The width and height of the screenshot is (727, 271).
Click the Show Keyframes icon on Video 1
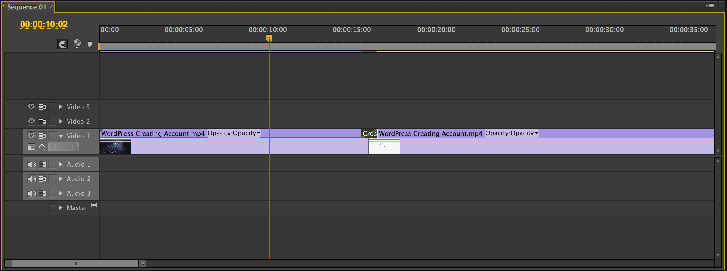pos(42,147)
